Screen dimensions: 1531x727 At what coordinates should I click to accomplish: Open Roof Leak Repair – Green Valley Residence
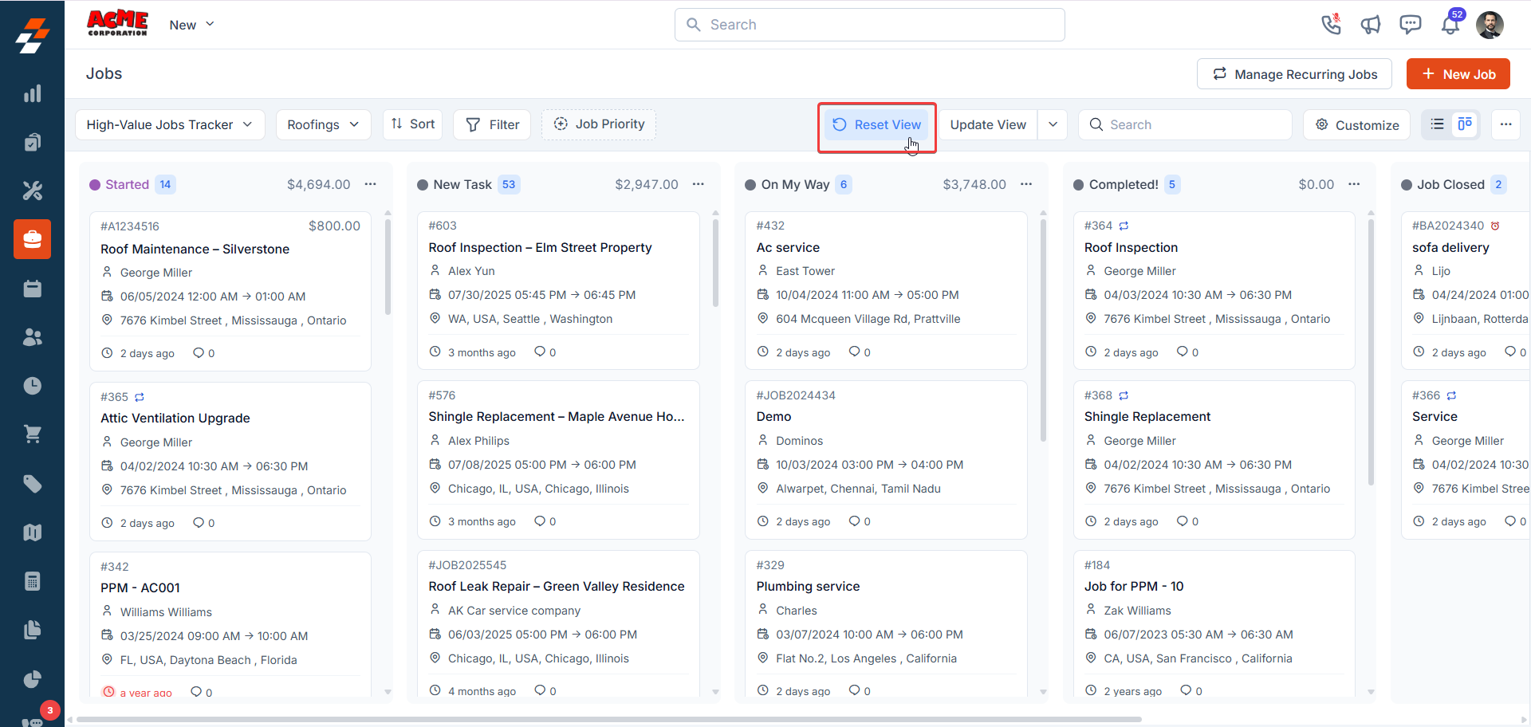click(x=558, y=625)
